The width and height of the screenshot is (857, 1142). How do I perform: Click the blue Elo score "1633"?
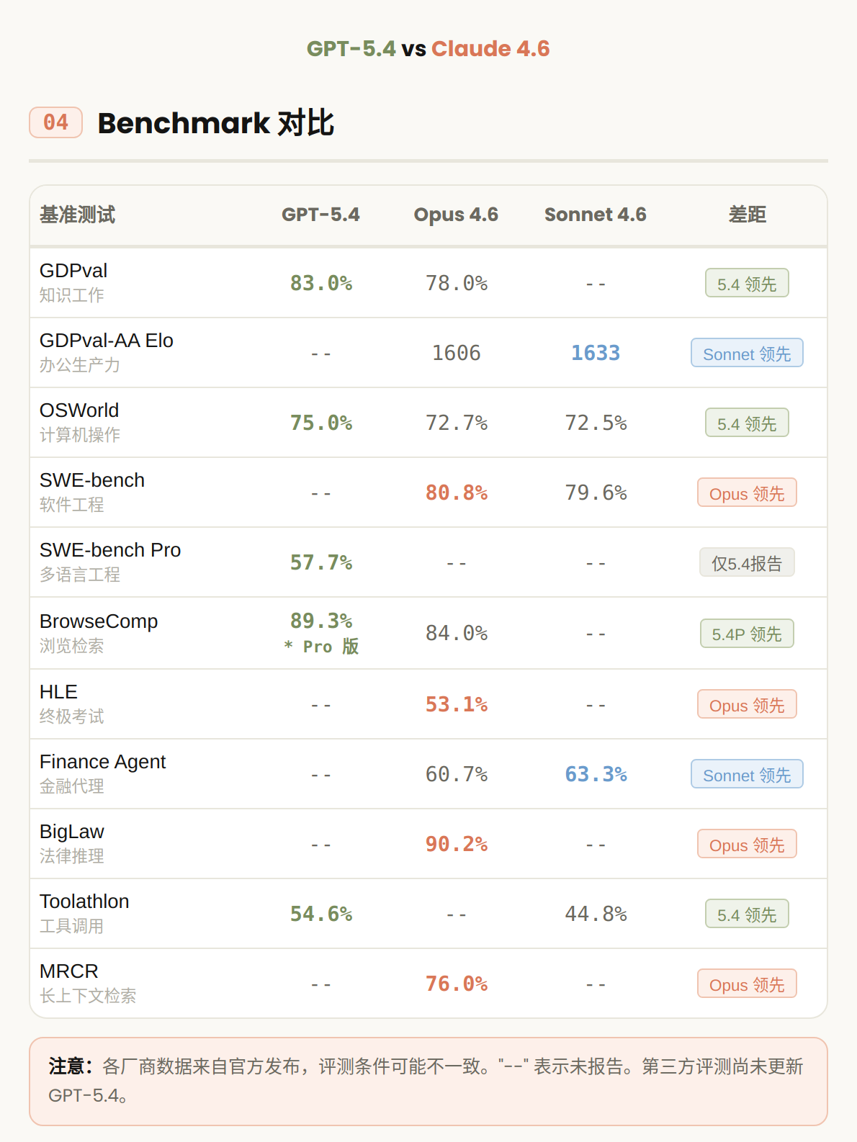coord(596,353)
